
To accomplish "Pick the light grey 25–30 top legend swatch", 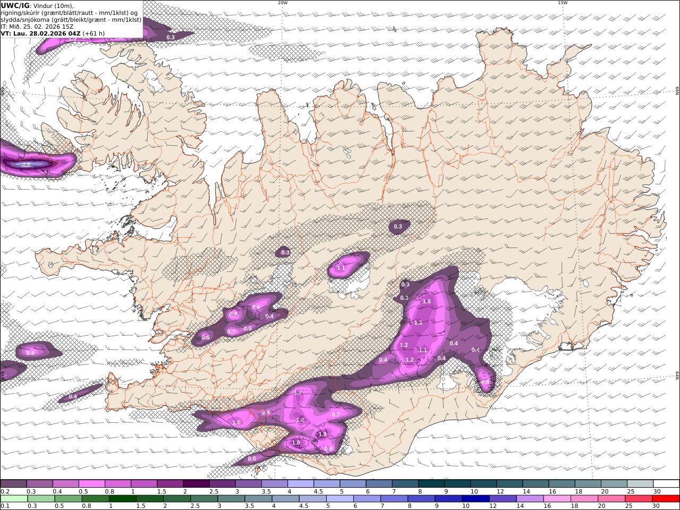I will (640, 484).
